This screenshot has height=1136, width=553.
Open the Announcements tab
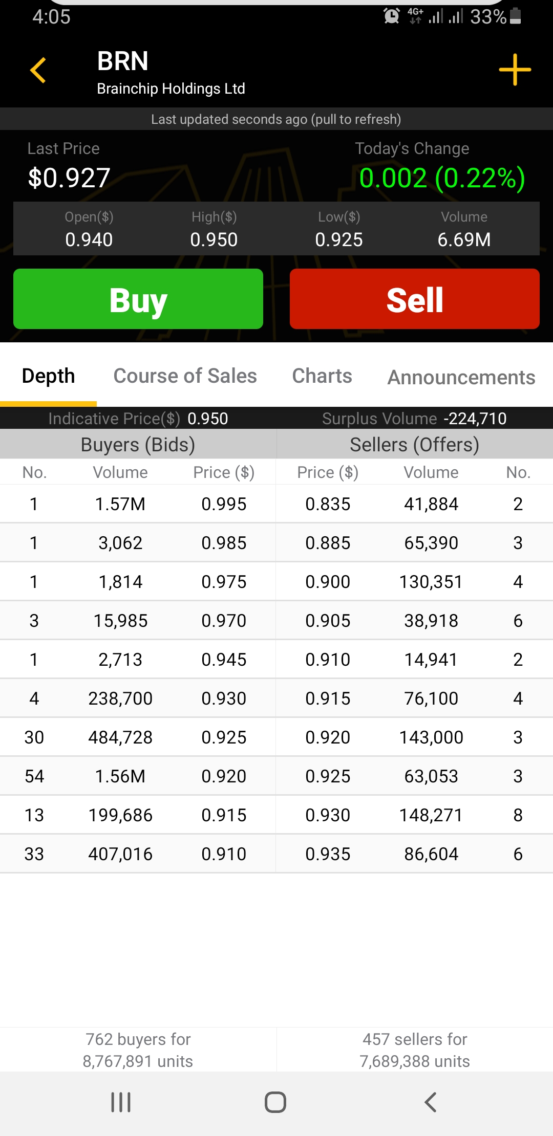[x=461, y=378]
